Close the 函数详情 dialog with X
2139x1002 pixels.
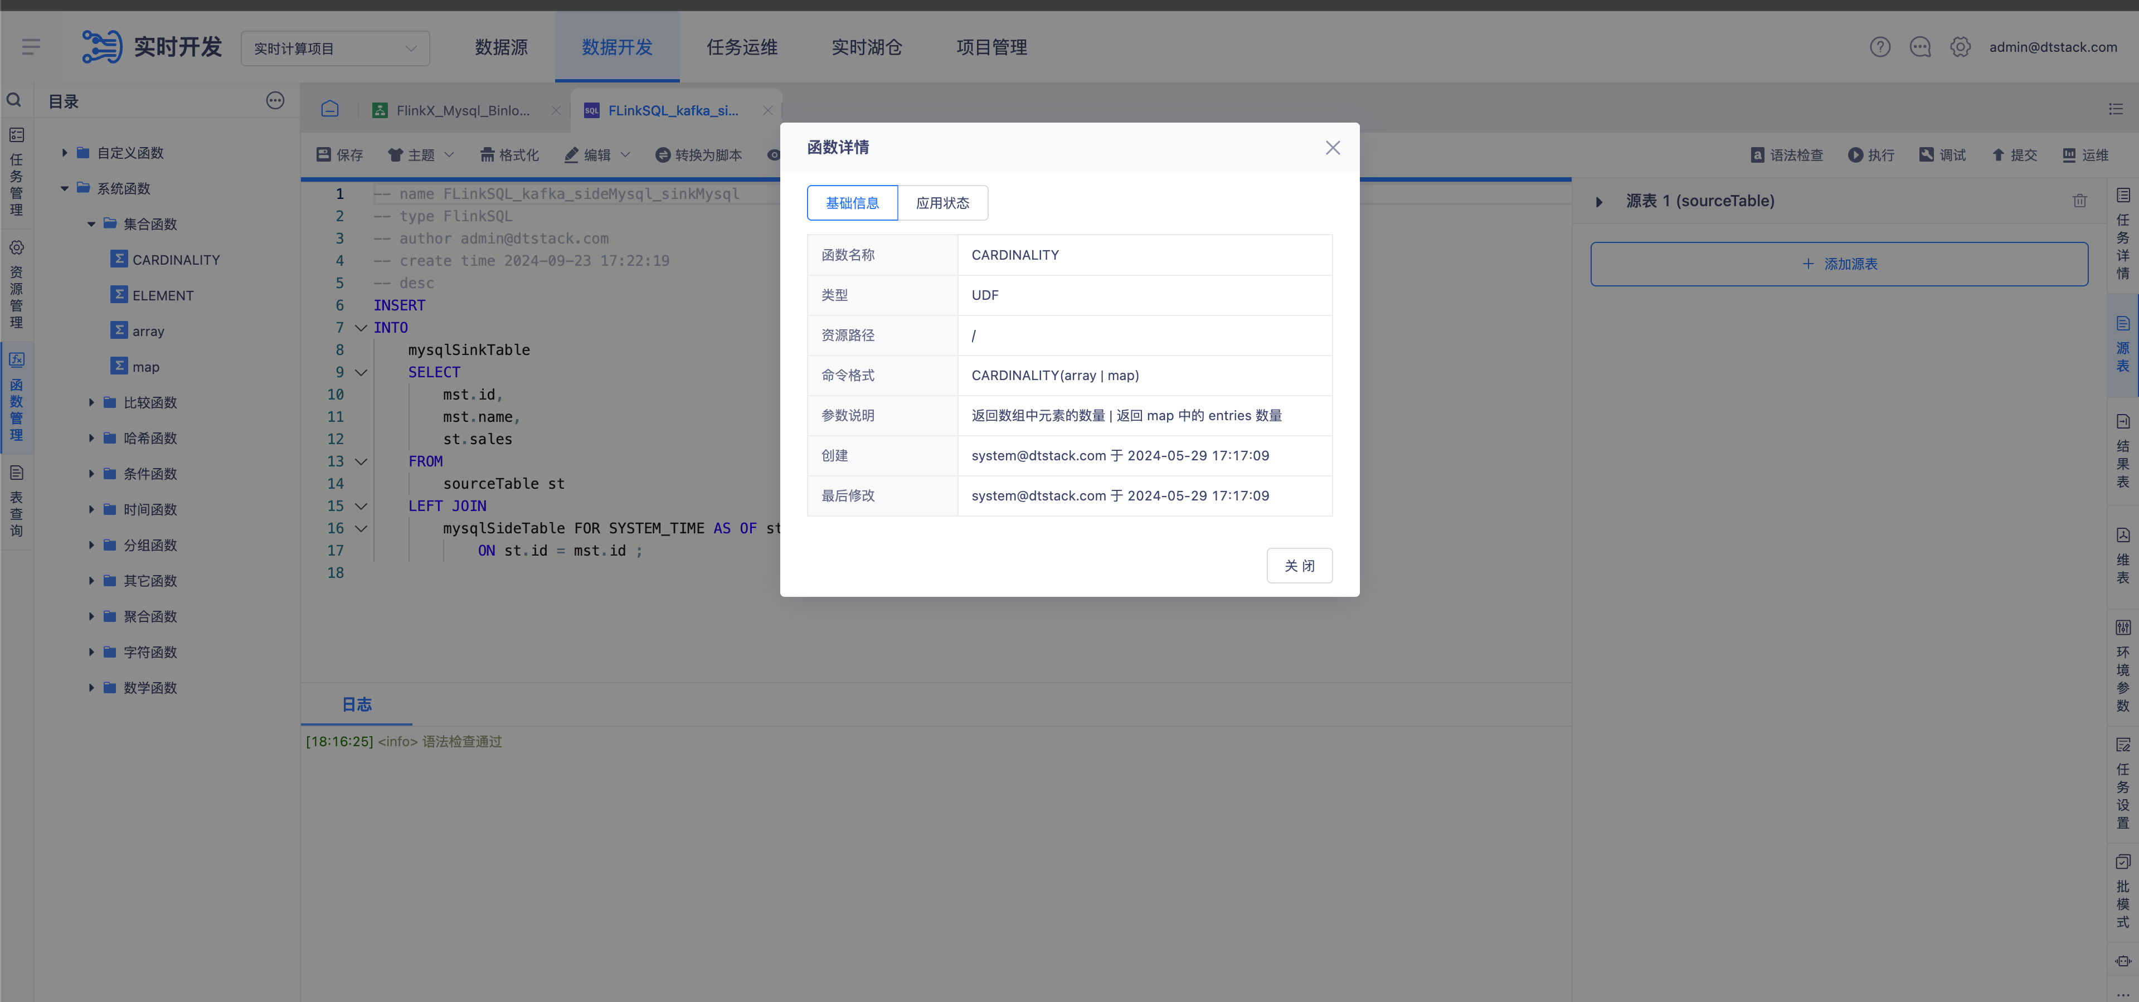pos(1332,148)
